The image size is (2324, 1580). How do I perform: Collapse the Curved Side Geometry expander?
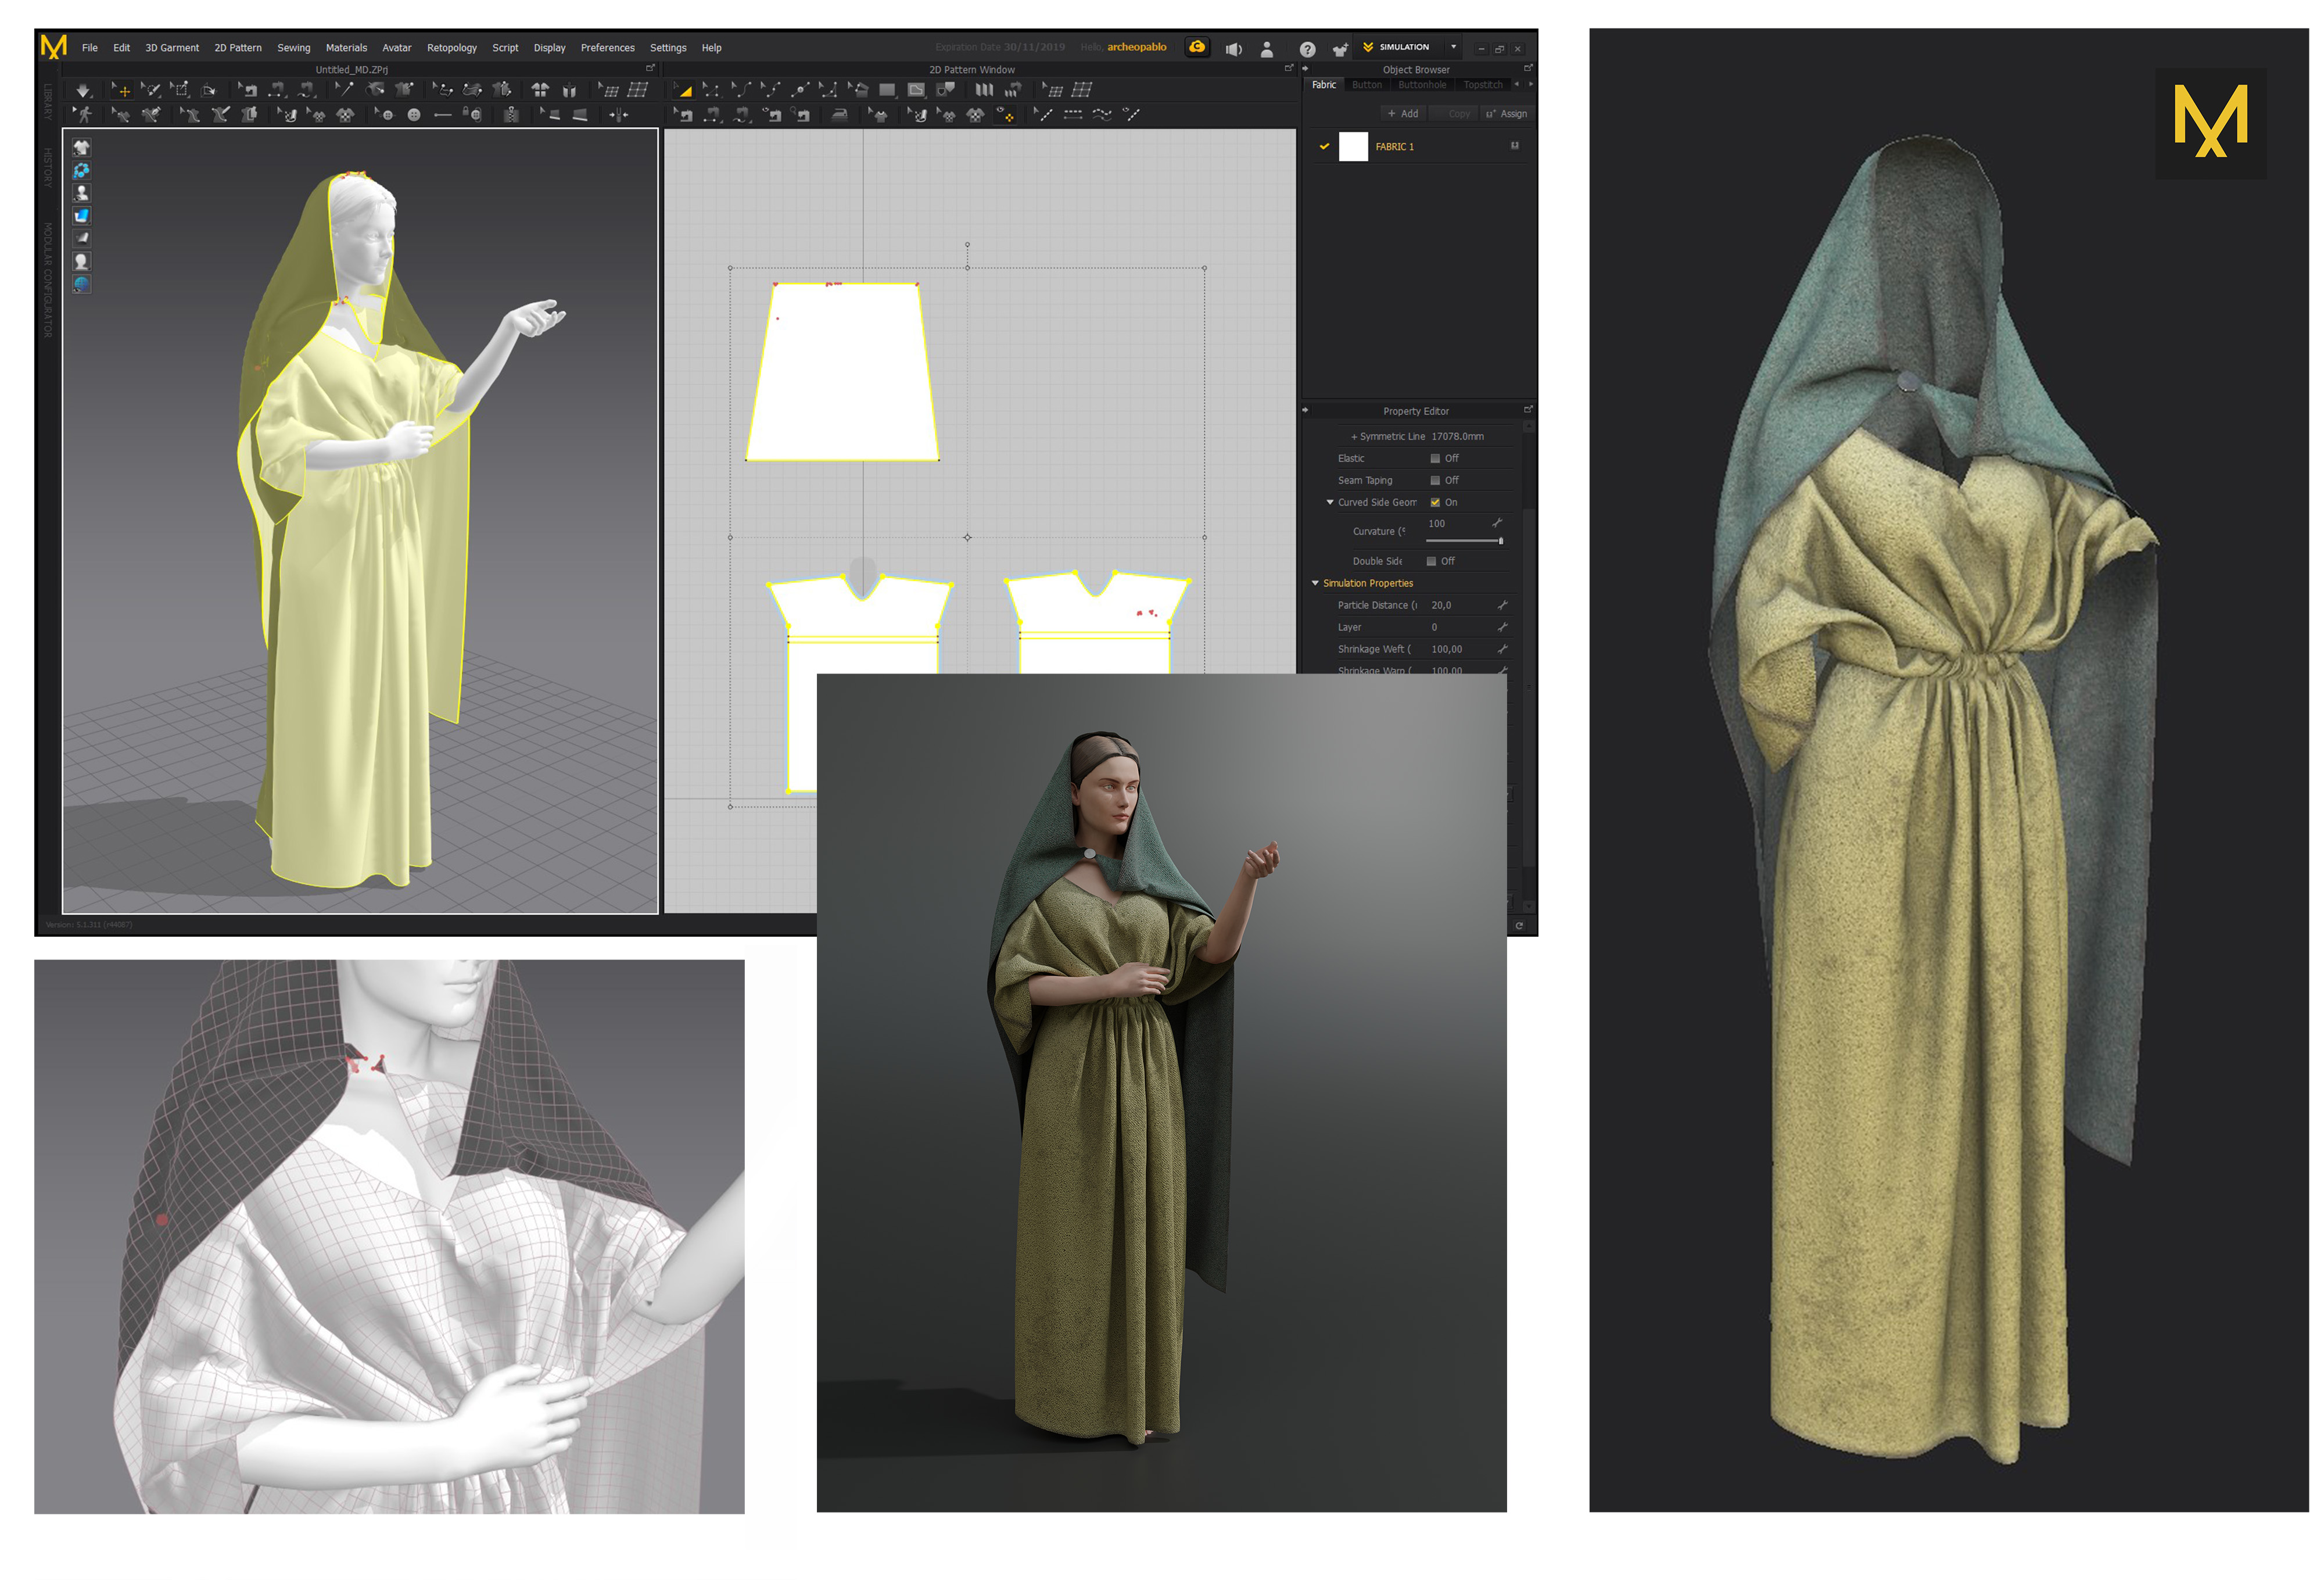[x=1329, y=502]
